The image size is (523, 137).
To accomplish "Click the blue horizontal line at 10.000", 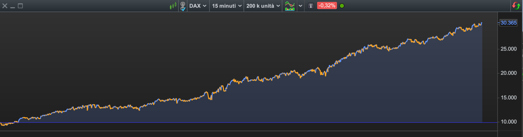I will [255, 123].
